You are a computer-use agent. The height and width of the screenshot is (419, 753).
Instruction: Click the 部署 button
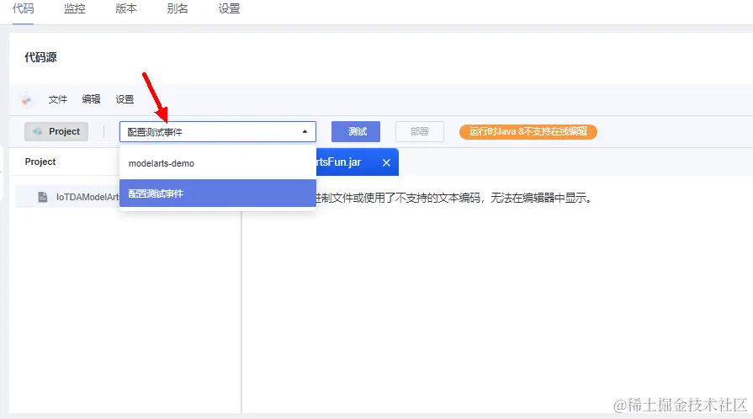[x=420, y=131]
